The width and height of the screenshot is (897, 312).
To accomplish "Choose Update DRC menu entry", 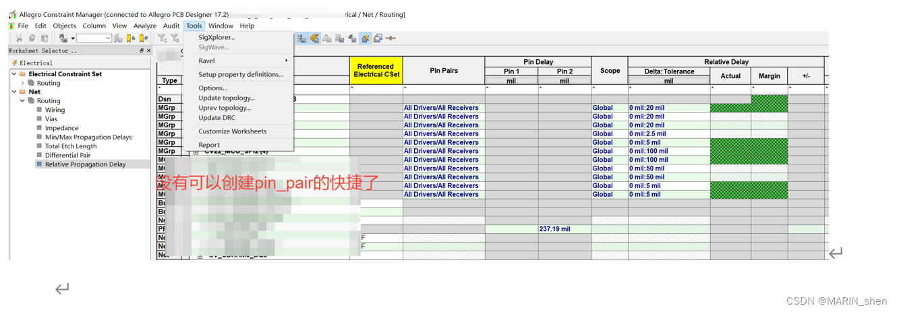I will pyautogui.click(x=216, y=117).
